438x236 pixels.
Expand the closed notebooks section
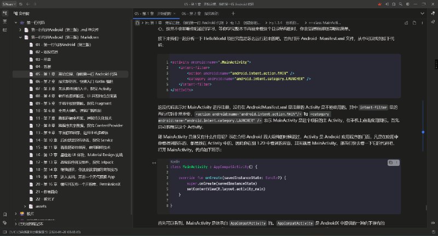coord(16,224)
